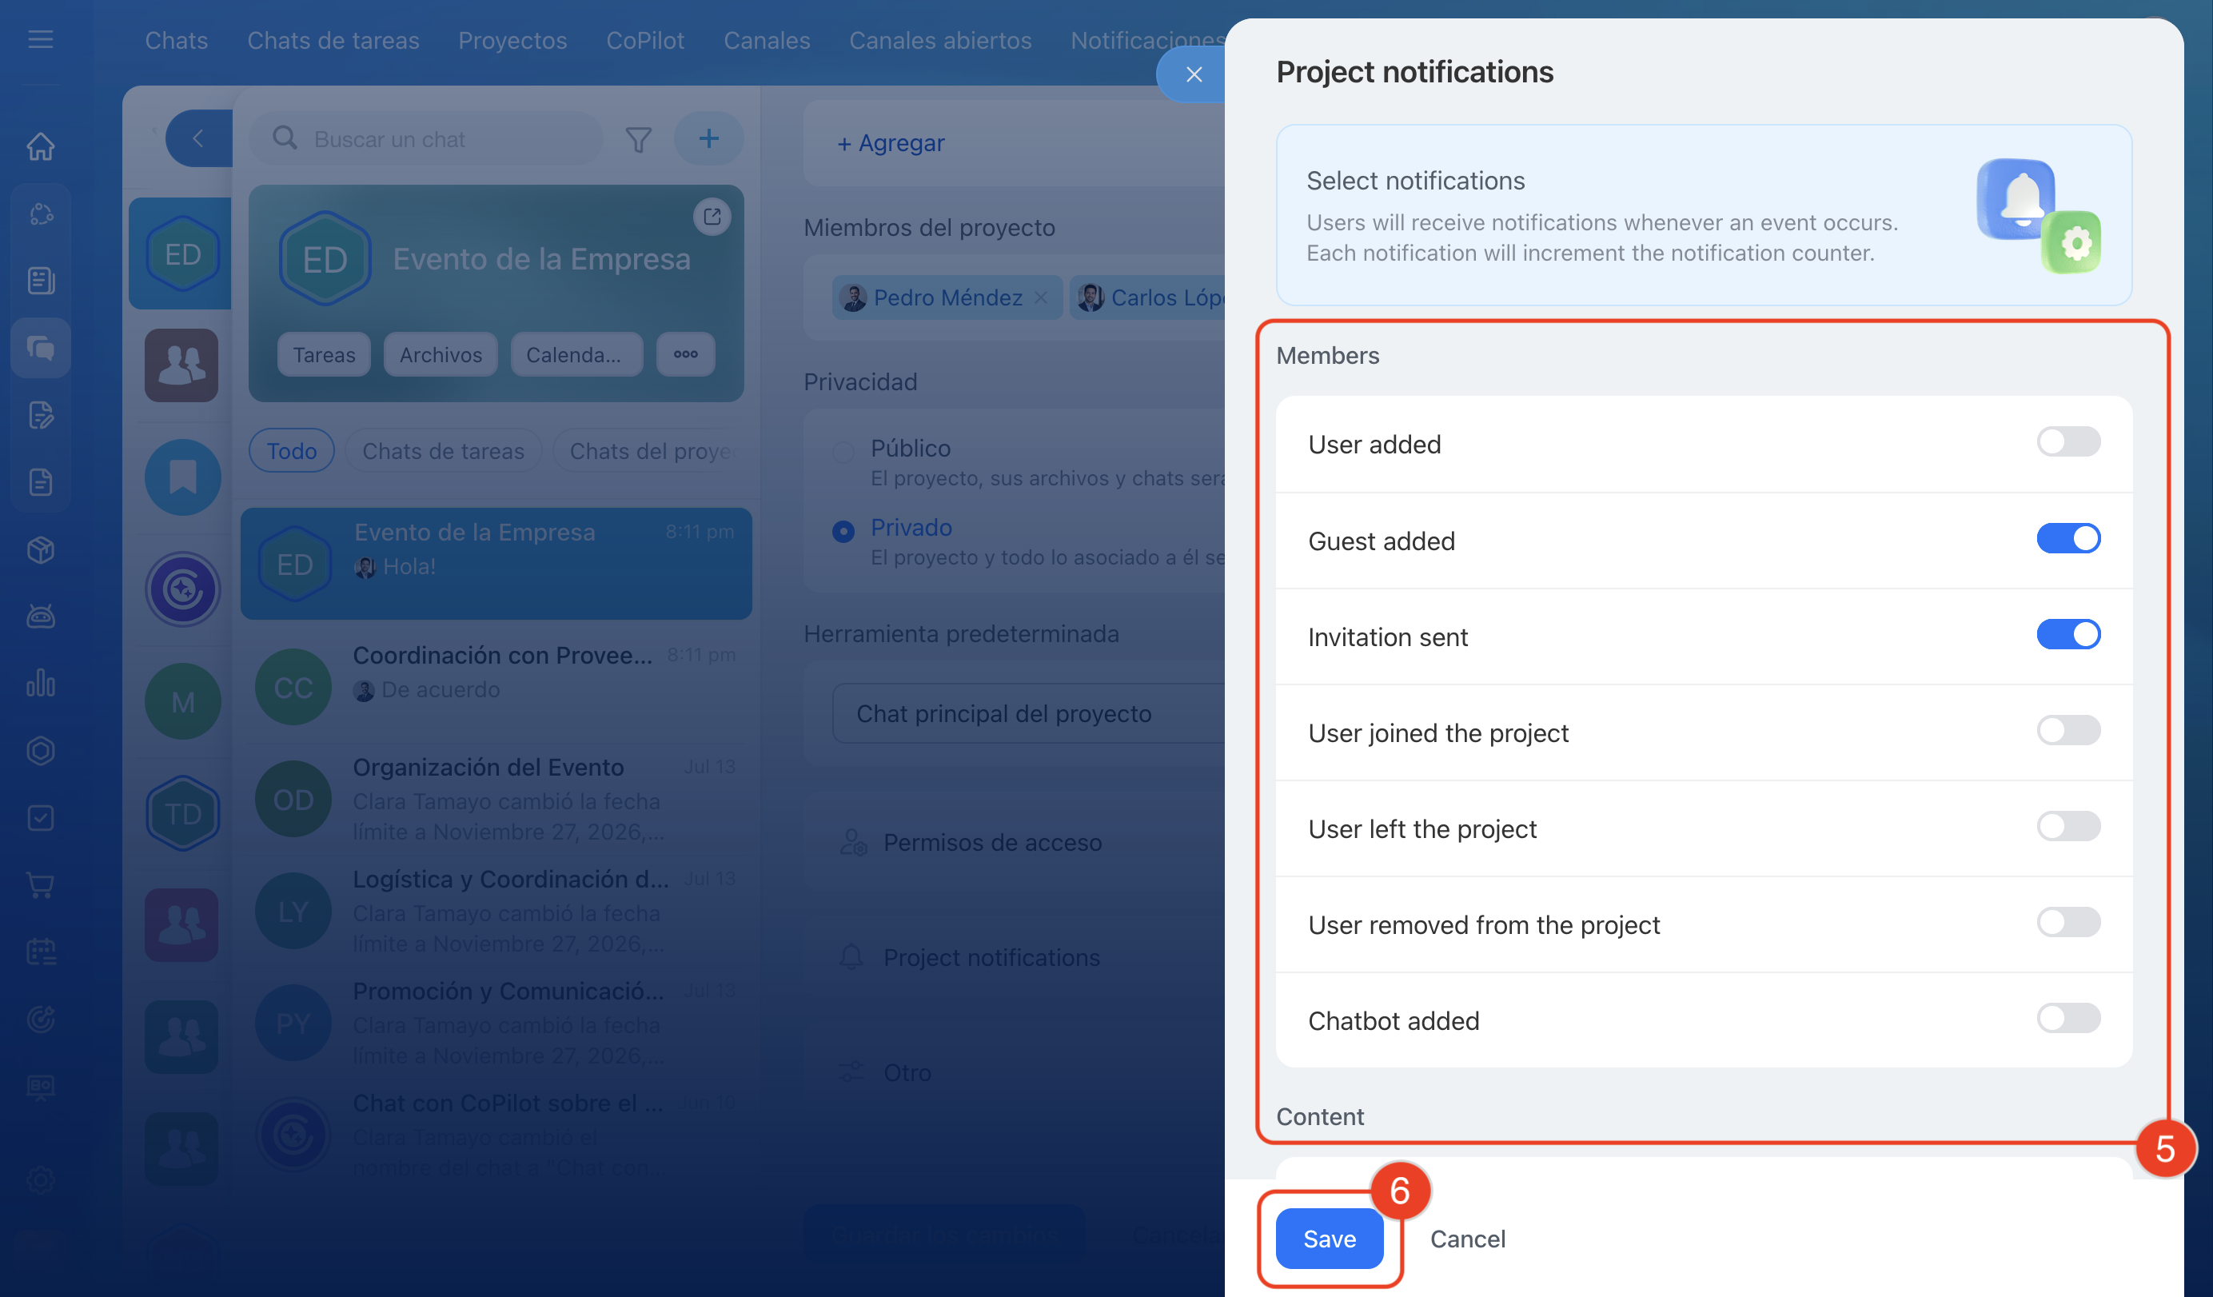Expand the three-dots more menu on project card

(686, 355)
